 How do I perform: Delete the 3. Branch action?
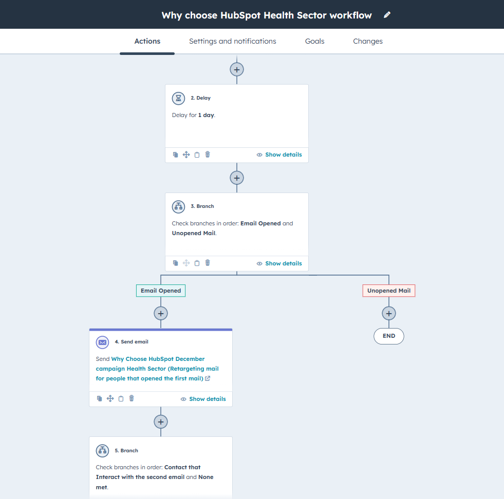[x=208, y=263]
